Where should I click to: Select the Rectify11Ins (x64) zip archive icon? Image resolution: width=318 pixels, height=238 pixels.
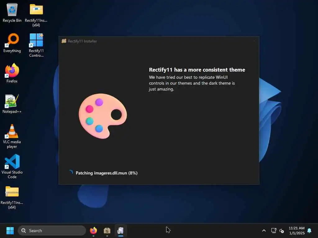coord(12,197)
